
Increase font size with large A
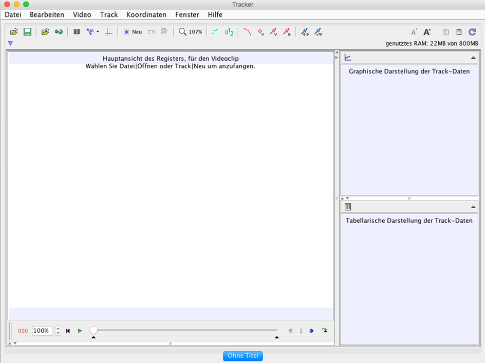[x=427, y=31]
